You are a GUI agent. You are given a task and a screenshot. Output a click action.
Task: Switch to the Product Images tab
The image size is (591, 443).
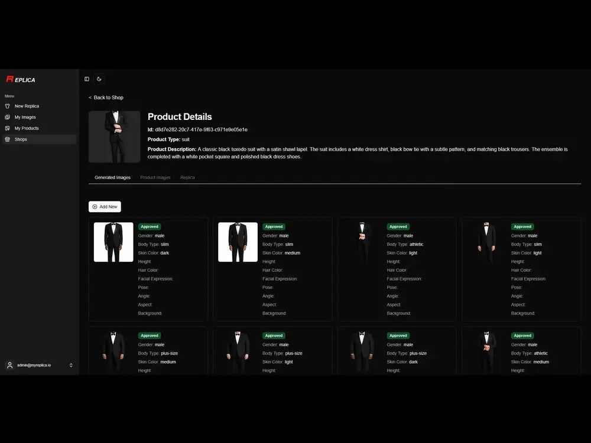155,177
